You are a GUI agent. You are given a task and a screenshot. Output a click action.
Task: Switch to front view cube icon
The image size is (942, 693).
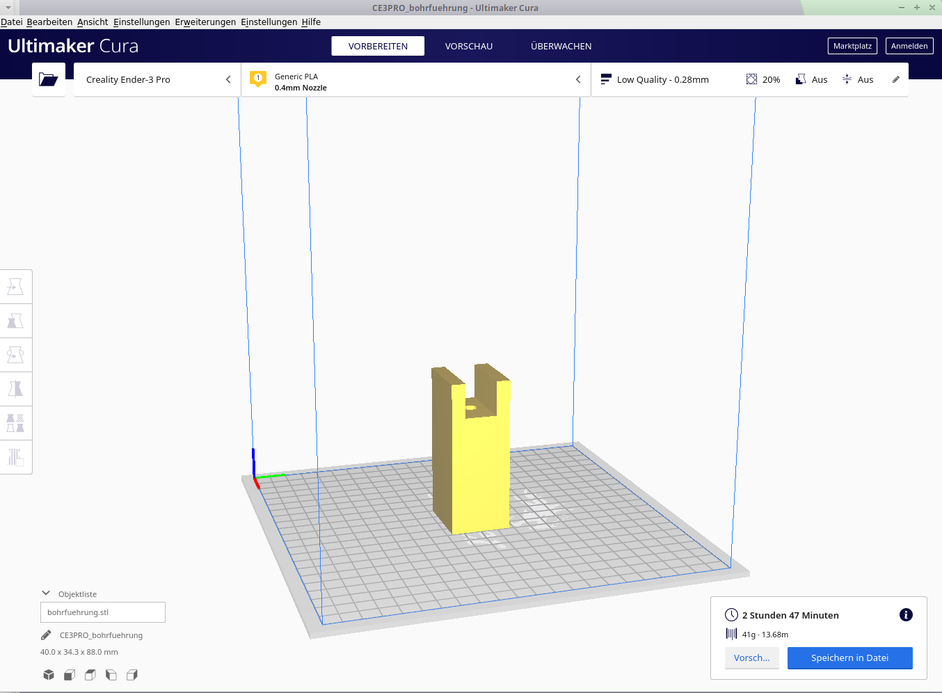click(70, 675)
